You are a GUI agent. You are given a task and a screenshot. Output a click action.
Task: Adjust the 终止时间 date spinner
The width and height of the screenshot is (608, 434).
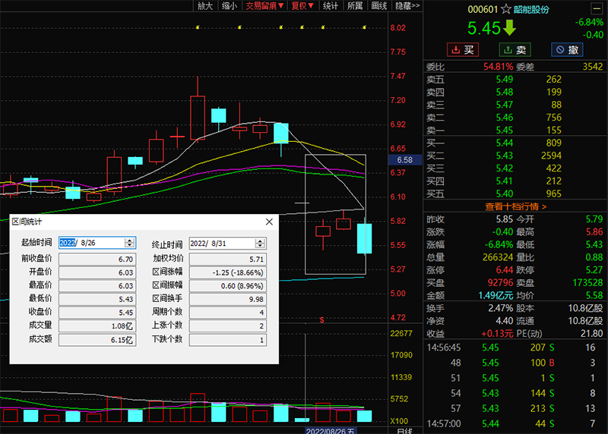(x=261, y=244)
